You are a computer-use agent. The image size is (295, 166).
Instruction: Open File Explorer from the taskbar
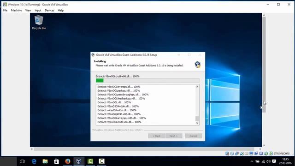pyautogui.click(x=45, y=161)
